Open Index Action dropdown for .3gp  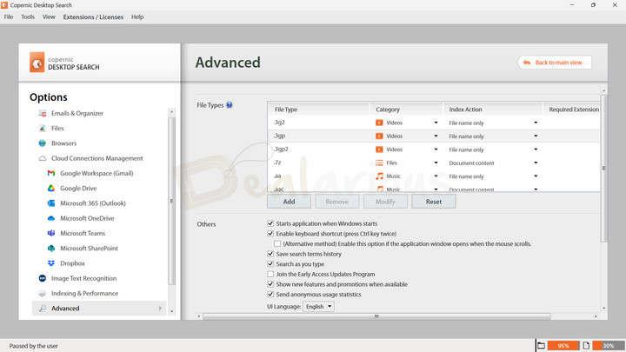tap(536, 136)
